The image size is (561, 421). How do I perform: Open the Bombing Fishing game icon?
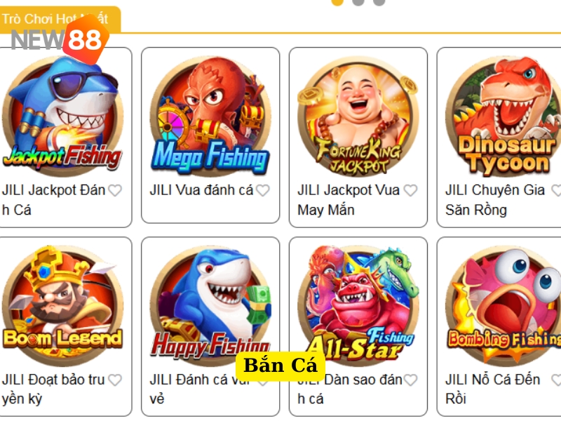click(x=503, y=305)
